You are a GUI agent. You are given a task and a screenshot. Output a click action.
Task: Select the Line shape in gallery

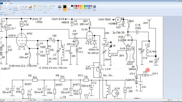[x=35, y=6]
